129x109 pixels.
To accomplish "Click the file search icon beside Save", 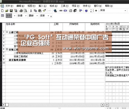I will (16, 11).
